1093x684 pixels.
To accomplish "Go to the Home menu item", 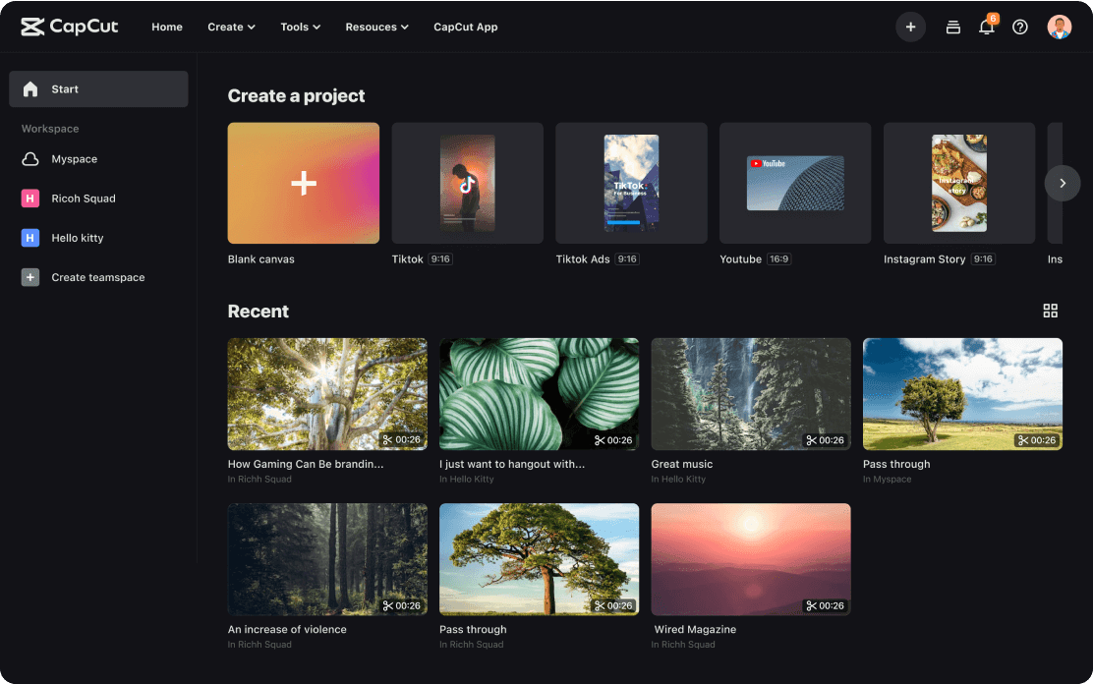I will [167, 27].
